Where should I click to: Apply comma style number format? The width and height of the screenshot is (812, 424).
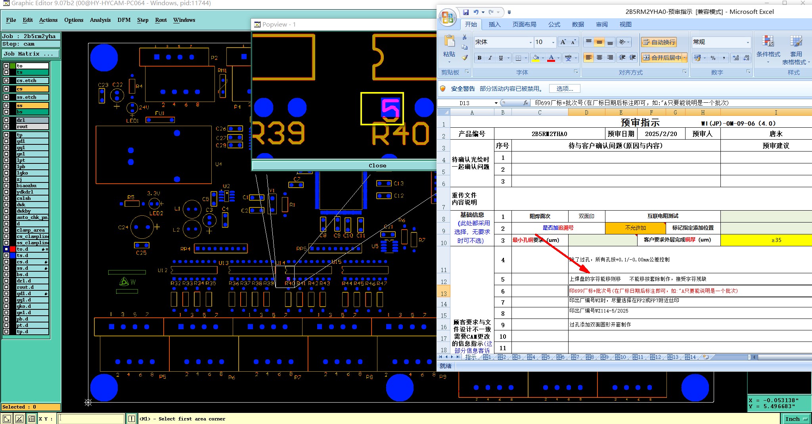pos(724,58)
